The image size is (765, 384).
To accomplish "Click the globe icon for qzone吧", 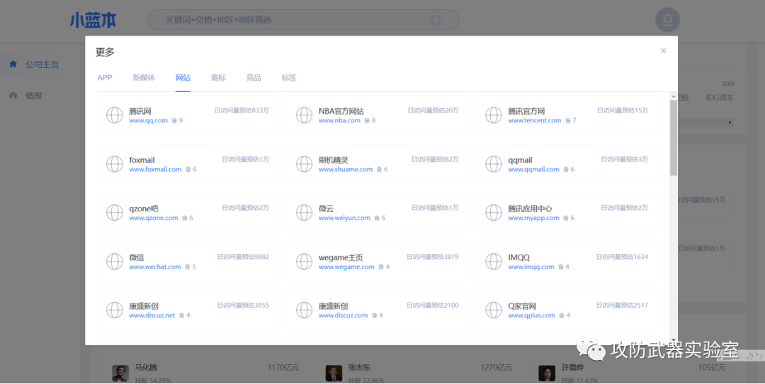I will point(115,212).
